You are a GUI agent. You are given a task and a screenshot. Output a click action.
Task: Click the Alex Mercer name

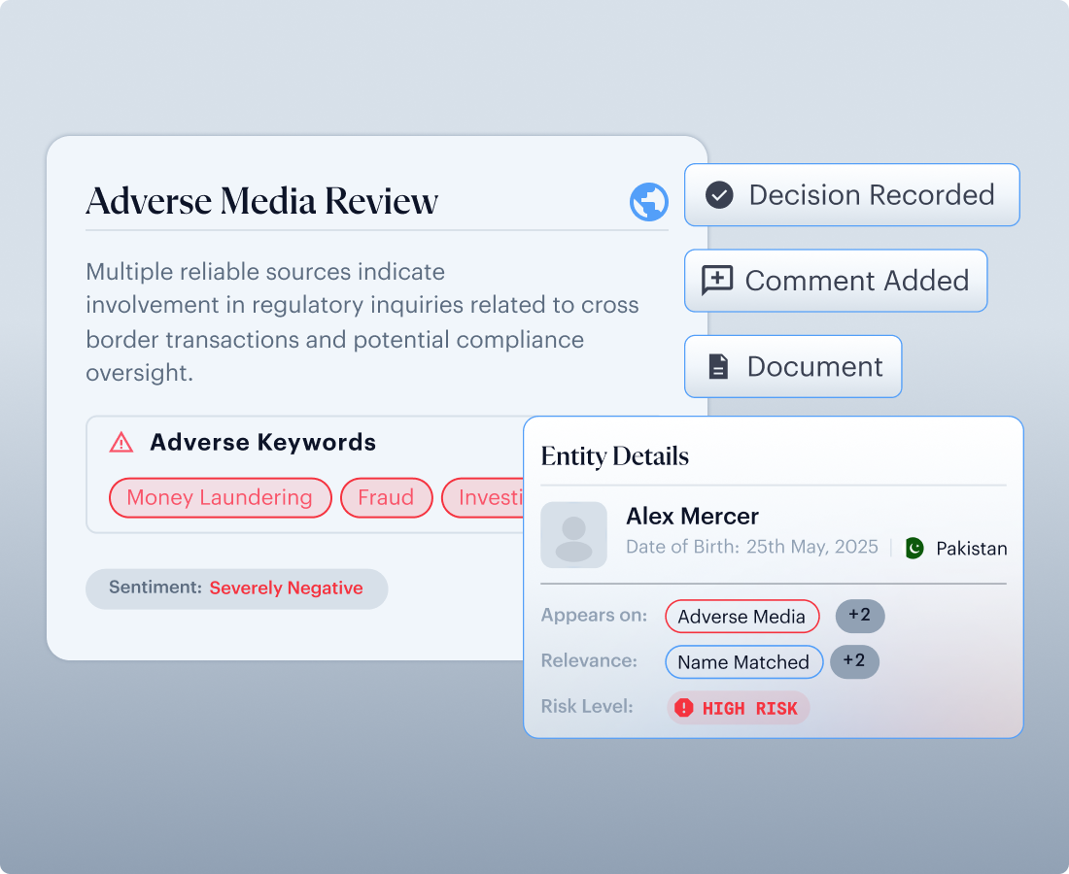coord(692,517)
